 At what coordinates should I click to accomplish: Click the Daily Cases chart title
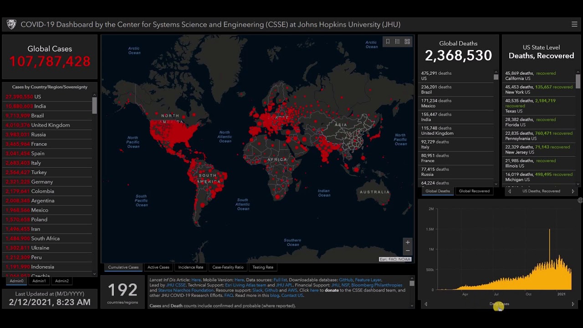[x=499, y=304]
